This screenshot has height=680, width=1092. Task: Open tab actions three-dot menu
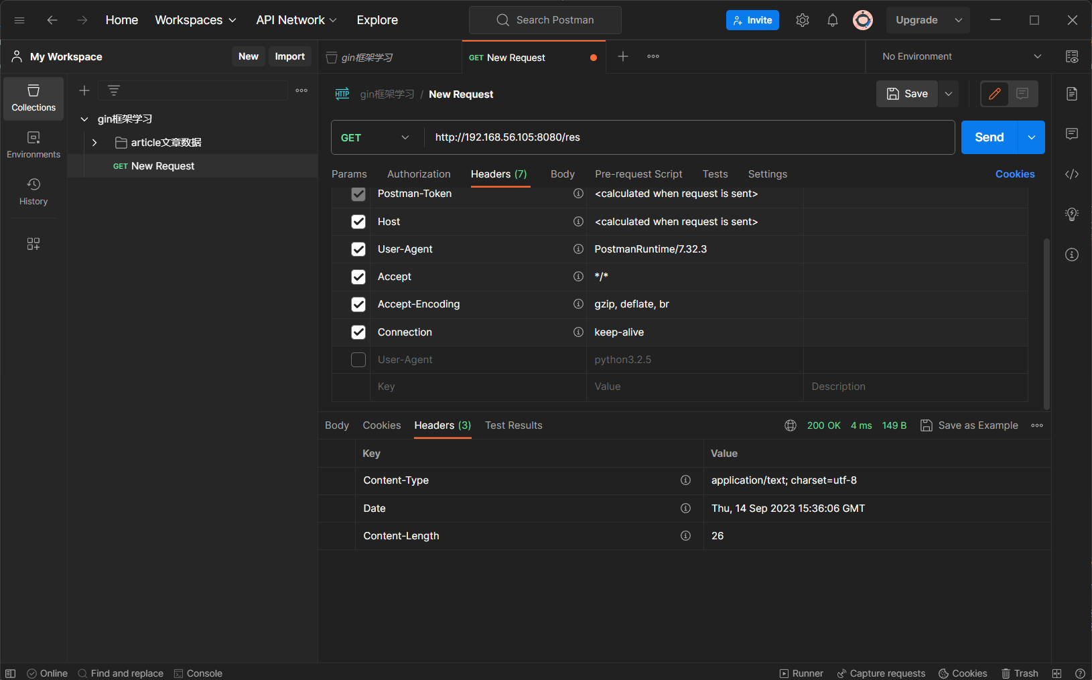(653, 56)
